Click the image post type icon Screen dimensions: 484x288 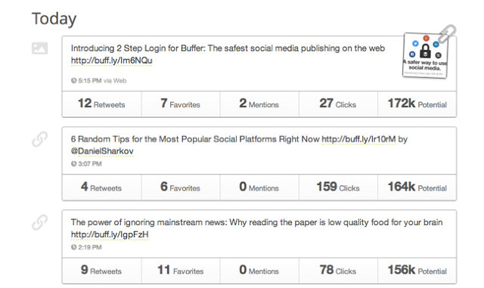coord(40,48)
